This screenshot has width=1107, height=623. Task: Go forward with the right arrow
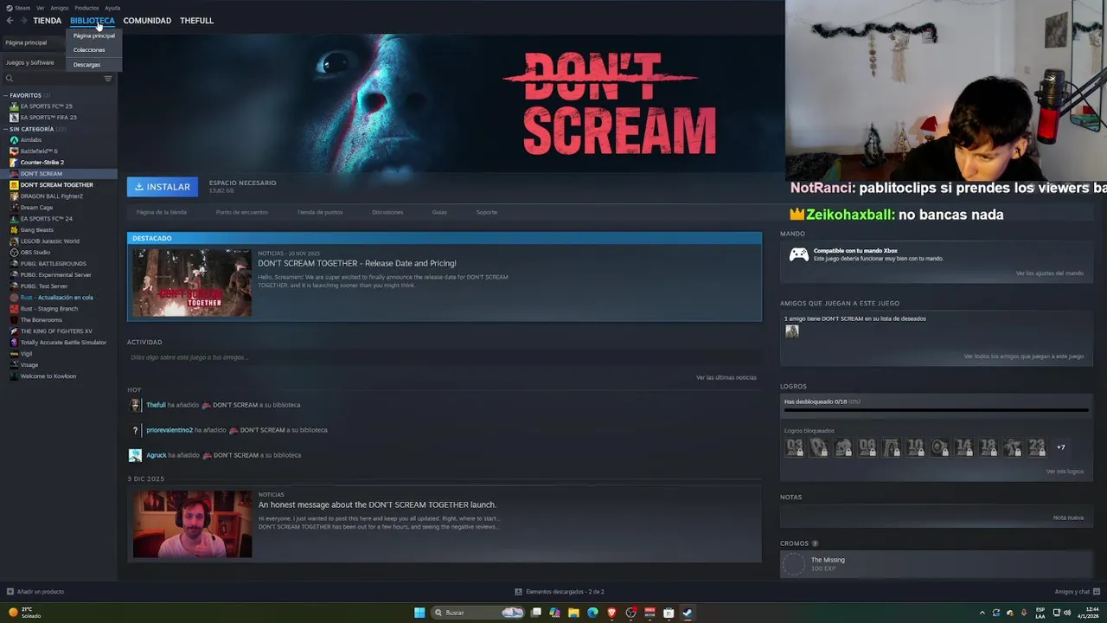(23, 20)
